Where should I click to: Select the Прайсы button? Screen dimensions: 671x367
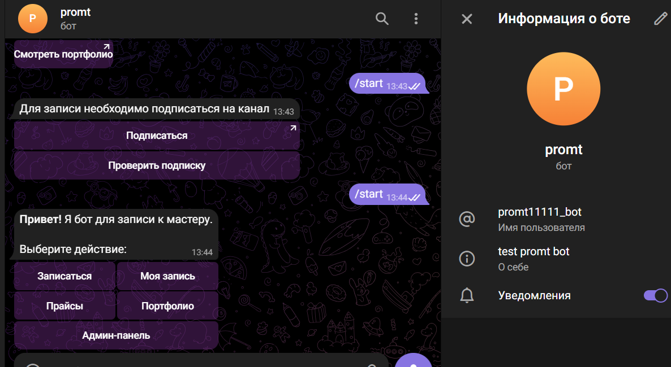64,306
